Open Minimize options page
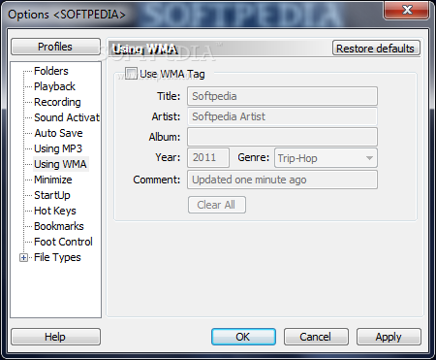The width and height of the screenshot is (436, 360). 53,180
